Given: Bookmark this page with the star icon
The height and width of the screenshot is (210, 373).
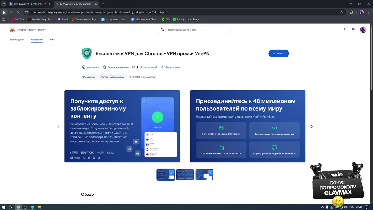Looking at the screenshot, I should pyautogui.click(x=342, y=12).
